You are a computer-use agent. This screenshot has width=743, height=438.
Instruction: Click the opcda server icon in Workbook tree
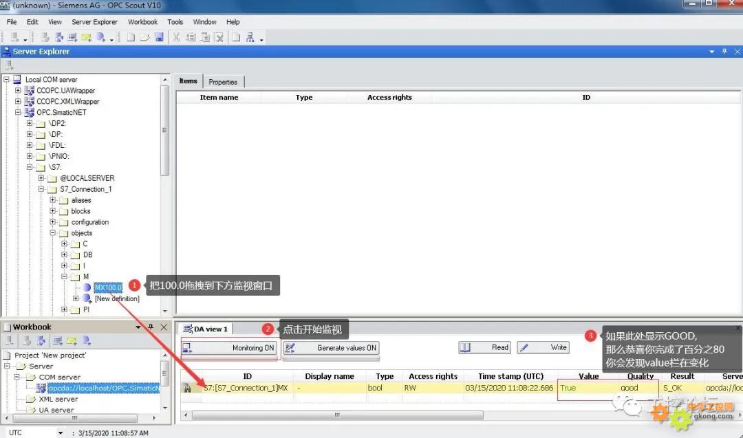41,388
